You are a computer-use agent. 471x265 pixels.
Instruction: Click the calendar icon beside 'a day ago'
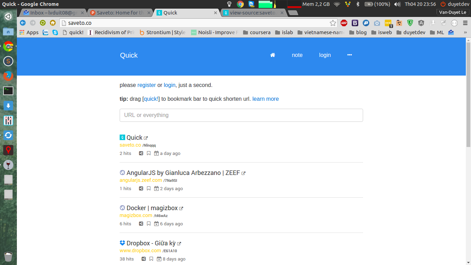tap(156, 153)
